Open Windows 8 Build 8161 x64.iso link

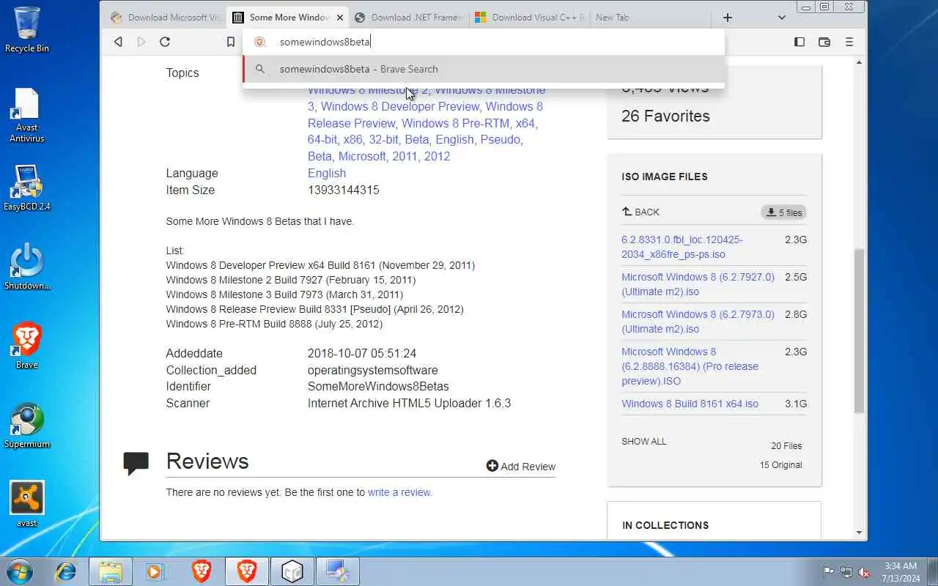[x=690, y=404]
